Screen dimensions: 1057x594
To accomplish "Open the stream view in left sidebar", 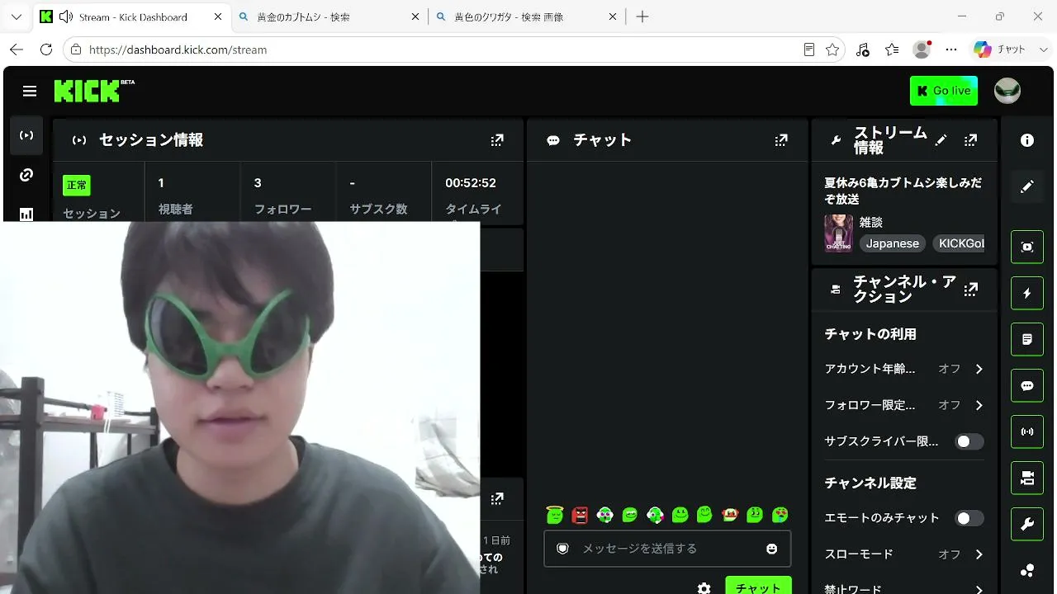I will coord(26,135).
